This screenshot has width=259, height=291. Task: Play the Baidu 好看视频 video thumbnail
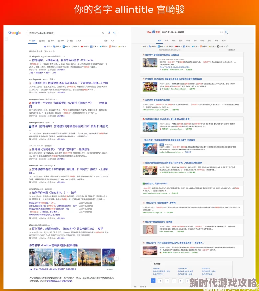[x=150, y=148]
